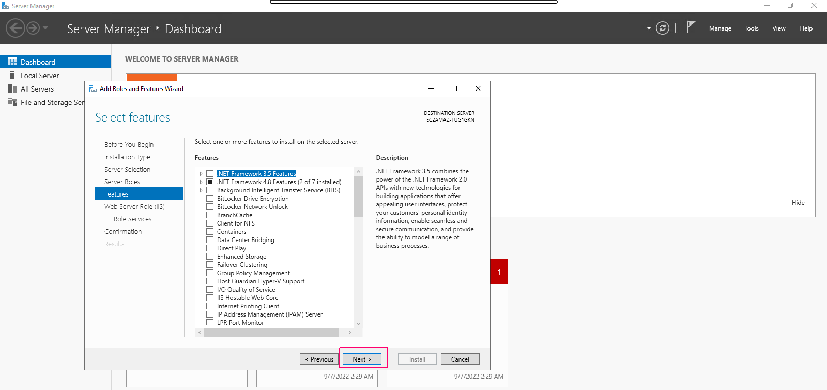This screenshot has width=827, height=390.
Task: Expand .NET Framework 4.8 Features node
Action: coord(201,182)
